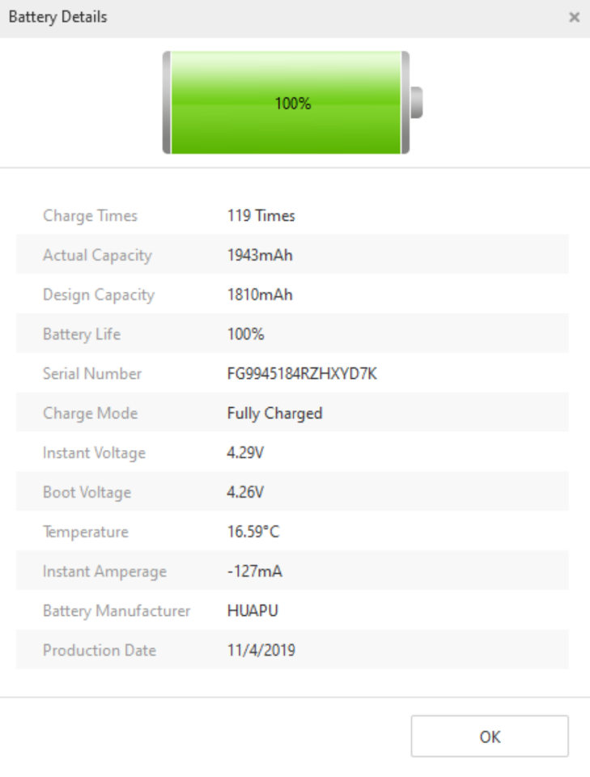
Task: Click the serial number FG9945184RZHXYD7K
Action: (x=302, y=374)
